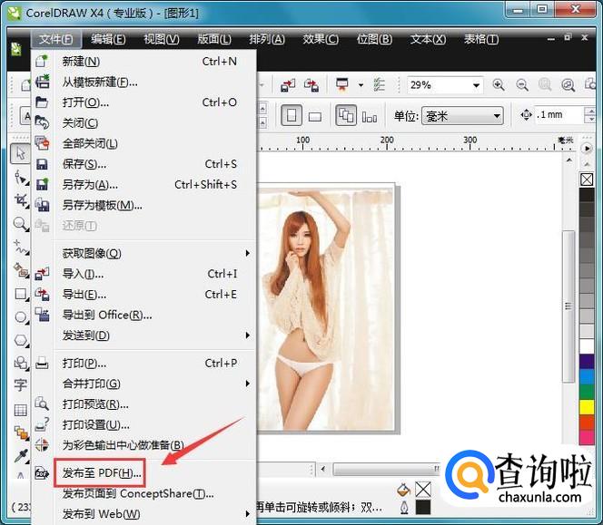The image size is (603, 525).
Task: Expand the 发送到(D) submenu
Action: click(x=248, y=335)
